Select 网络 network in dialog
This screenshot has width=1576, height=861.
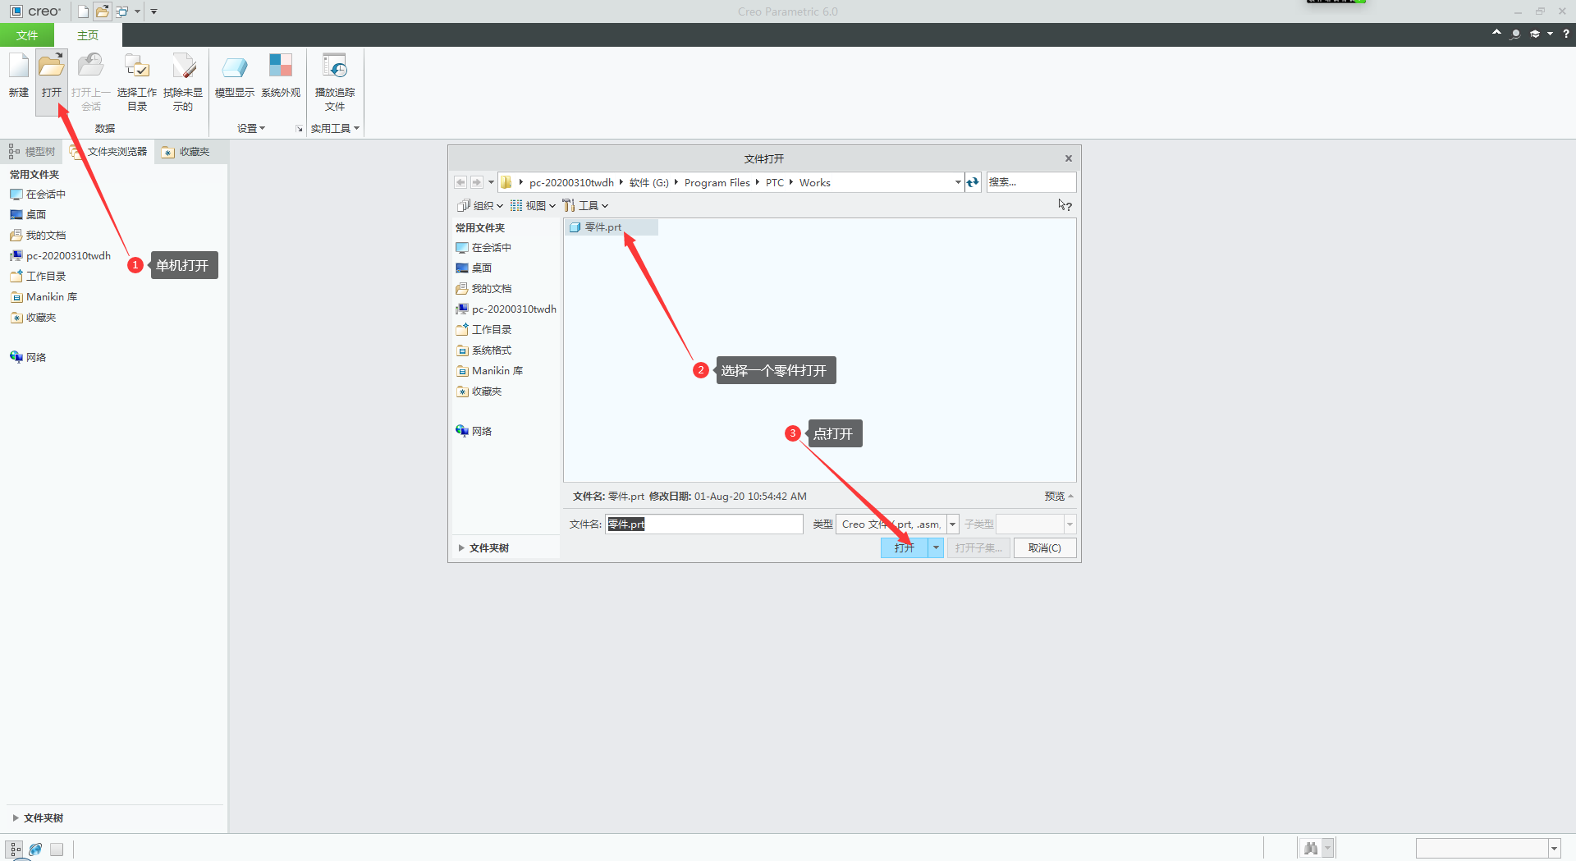(474, 432)
